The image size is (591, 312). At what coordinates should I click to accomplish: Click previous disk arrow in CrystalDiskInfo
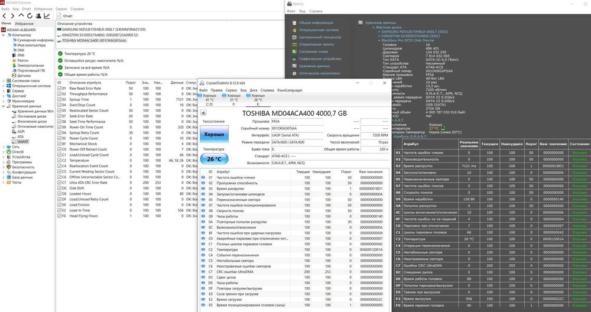203,113
